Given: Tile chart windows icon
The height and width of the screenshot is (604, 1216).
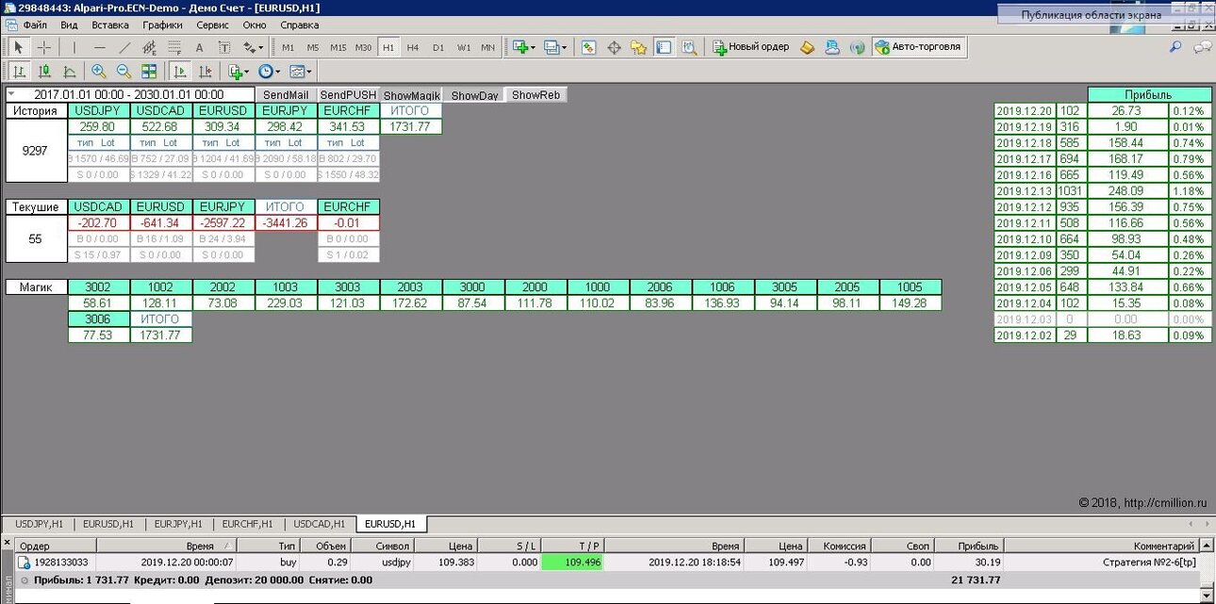Looking at the screenshot, I should point(149,72).
